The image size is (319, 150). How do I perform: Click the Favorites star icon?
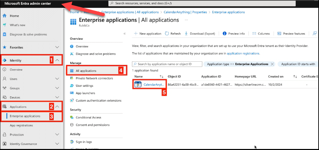5,48
